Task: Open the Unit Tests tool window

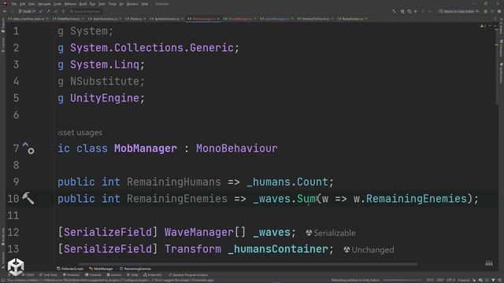Action: [48, 275]
